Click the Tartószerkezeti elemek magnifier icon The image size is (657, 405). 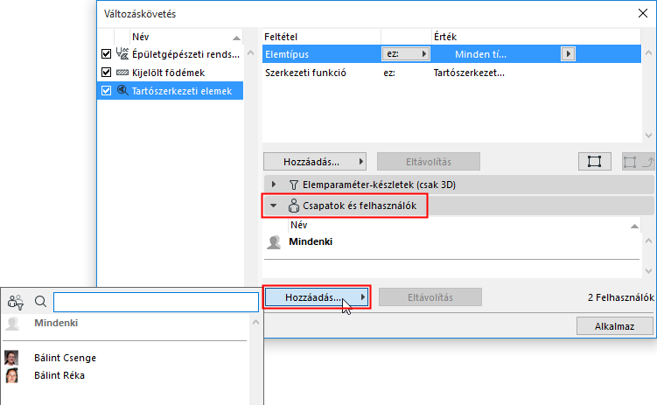pos(122,89)
